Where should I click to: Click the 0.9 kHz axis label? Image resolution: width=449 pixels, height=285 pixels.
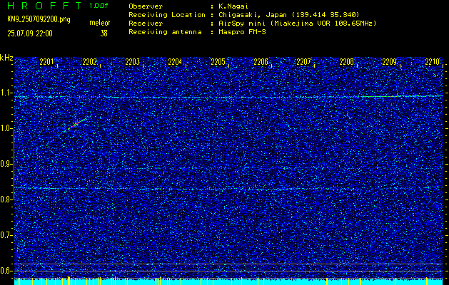click(6, 164)
